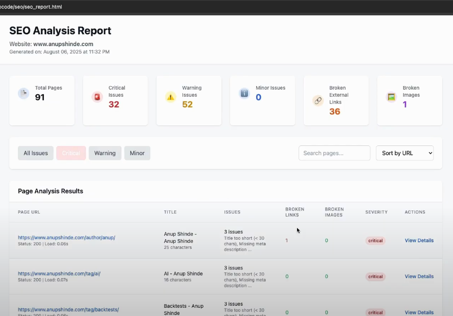Click the search pages input field

click(x=334, y=153)
